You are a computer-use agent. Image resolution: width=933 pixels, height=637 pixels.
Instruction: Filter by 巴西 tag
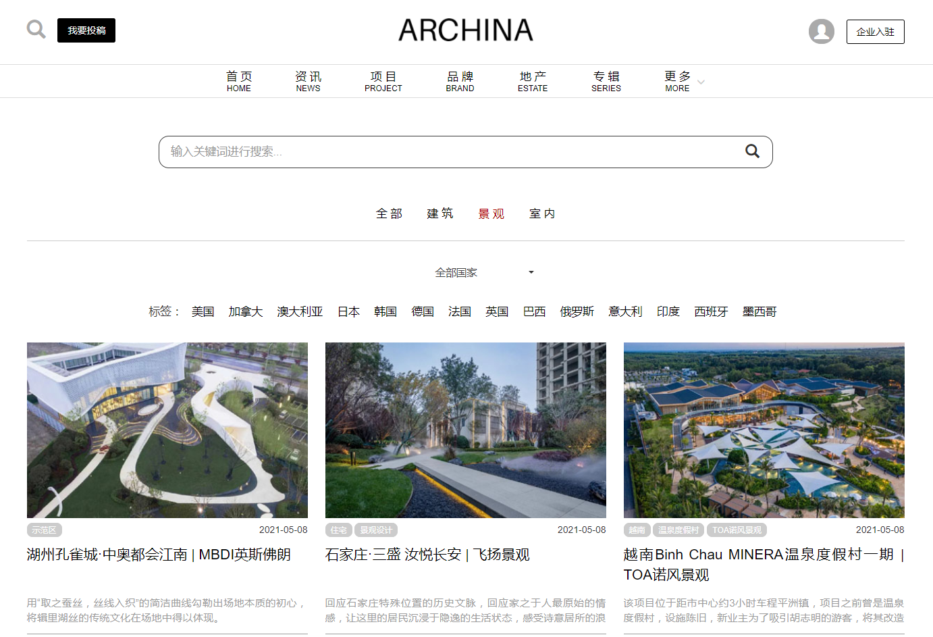click(534, 311)
